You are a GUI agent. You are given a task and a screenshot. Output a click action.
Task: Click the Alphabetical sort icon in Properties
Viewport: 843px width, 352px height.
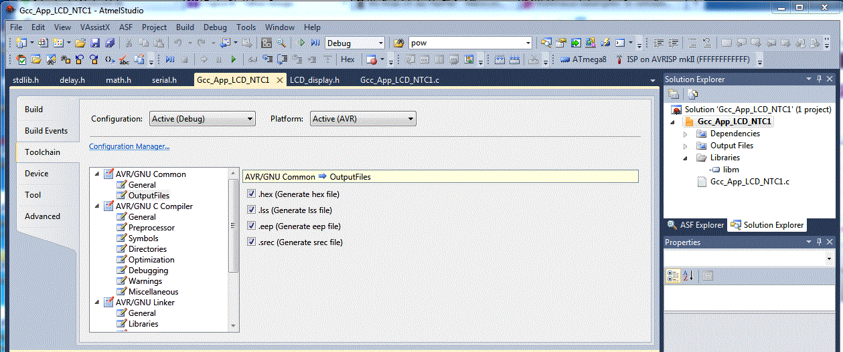688,276
